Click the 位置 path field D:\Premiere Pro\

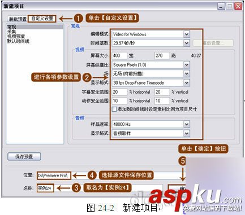[111, 175]
